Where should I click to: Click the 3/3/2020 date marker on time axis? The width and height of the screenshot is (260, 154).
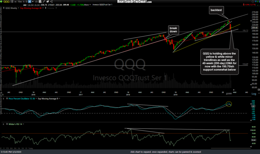[x=229, y=93]
